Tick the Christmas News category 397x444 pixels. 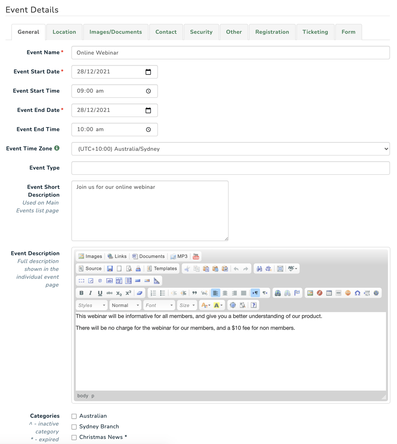coord(74,437)
